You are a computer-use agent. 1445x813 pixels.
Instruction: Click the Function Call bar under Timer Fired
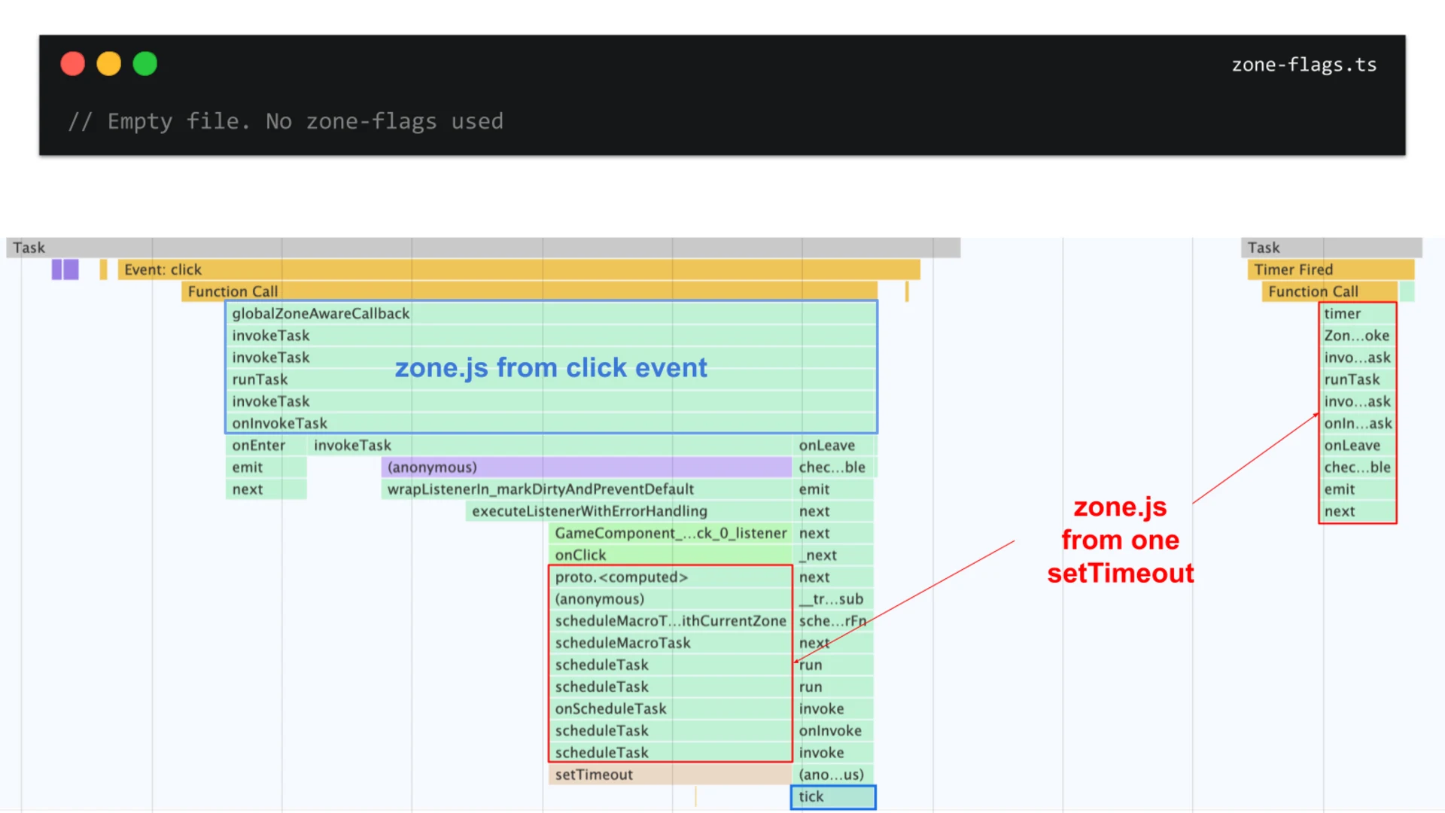(x=1313, y=291)
